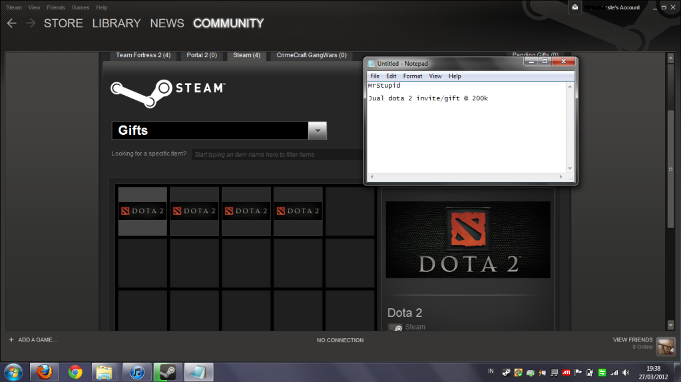
Task: Open the COMMUNITY section
Action: pyautogui.click(x=228, y=23)
